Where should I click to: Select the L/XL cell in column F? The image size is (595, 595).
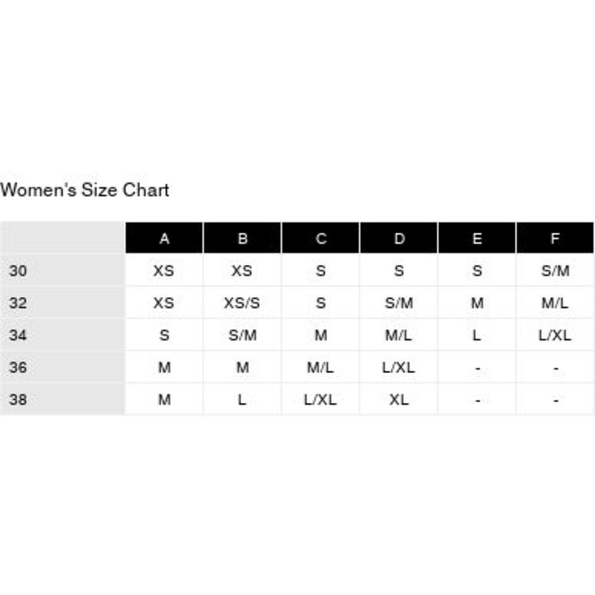click(x=555, y=335)
